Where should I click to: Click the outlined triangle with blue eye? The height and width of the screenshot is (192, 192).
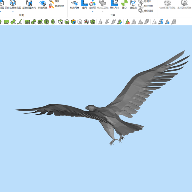click(167, 22)
